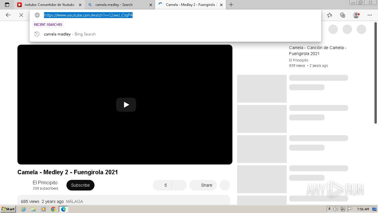This screenshot has width=378, height=213.
Task: Click the second header placeholder circle icon
Action: (347, 29)
